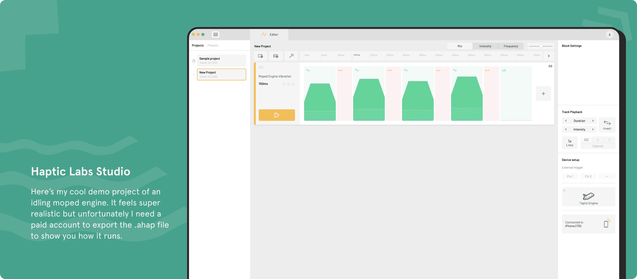Switch to the Projects tab
637x279 pixels.
198,45
